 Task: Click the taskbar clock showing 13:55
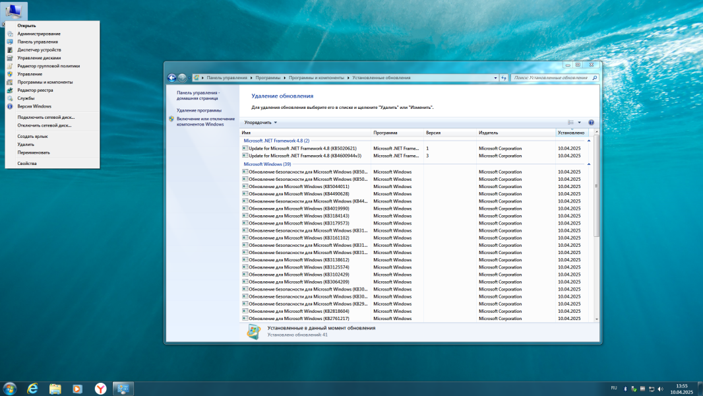coord(681,389)
